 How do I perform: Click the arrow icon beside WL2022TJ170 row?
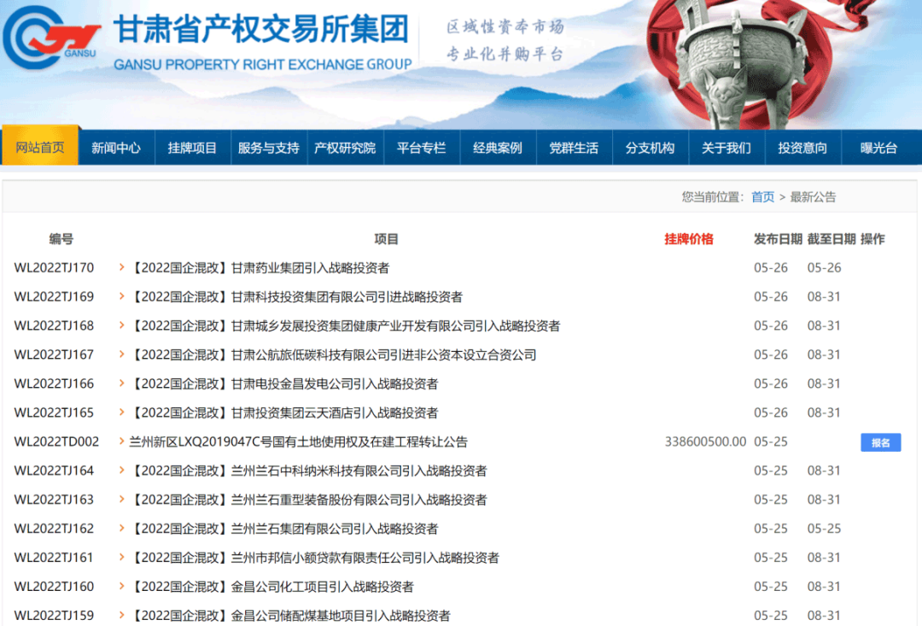coord(122,267)
